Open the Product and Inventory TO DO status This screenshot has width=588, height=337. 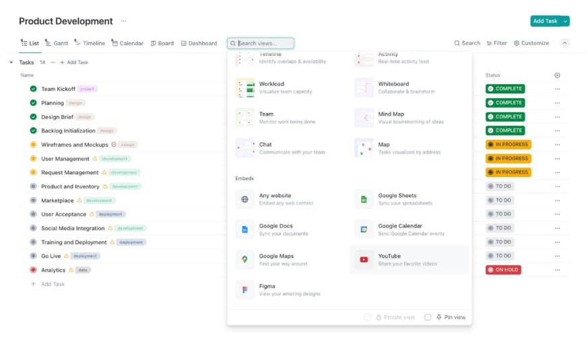coord(500,186)
